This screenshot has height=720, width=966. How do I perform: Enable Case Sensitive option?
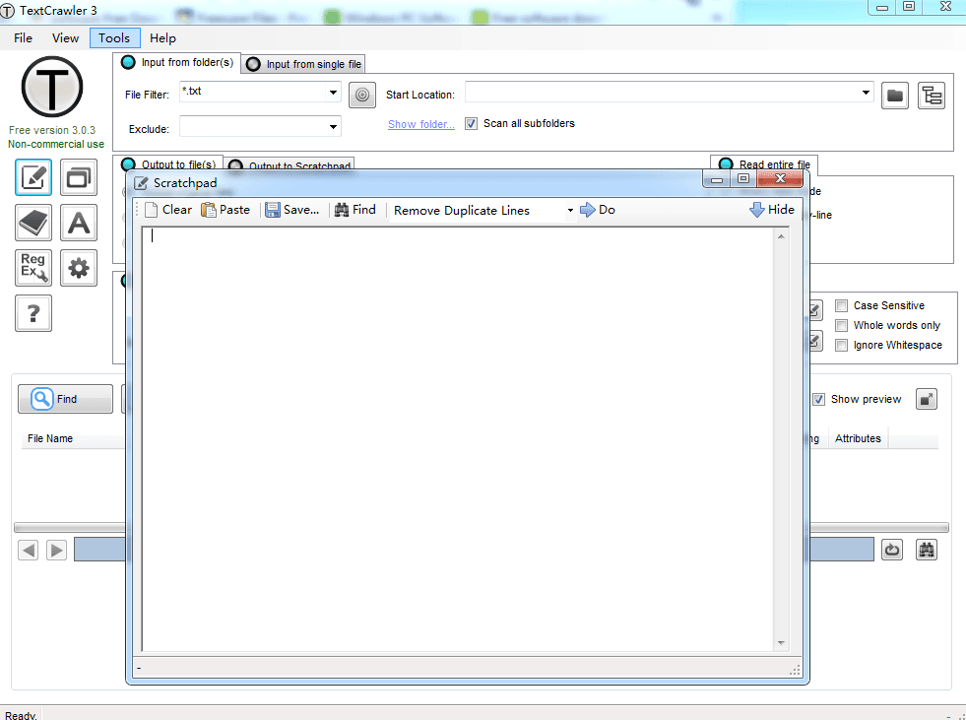tap(842, 305)
